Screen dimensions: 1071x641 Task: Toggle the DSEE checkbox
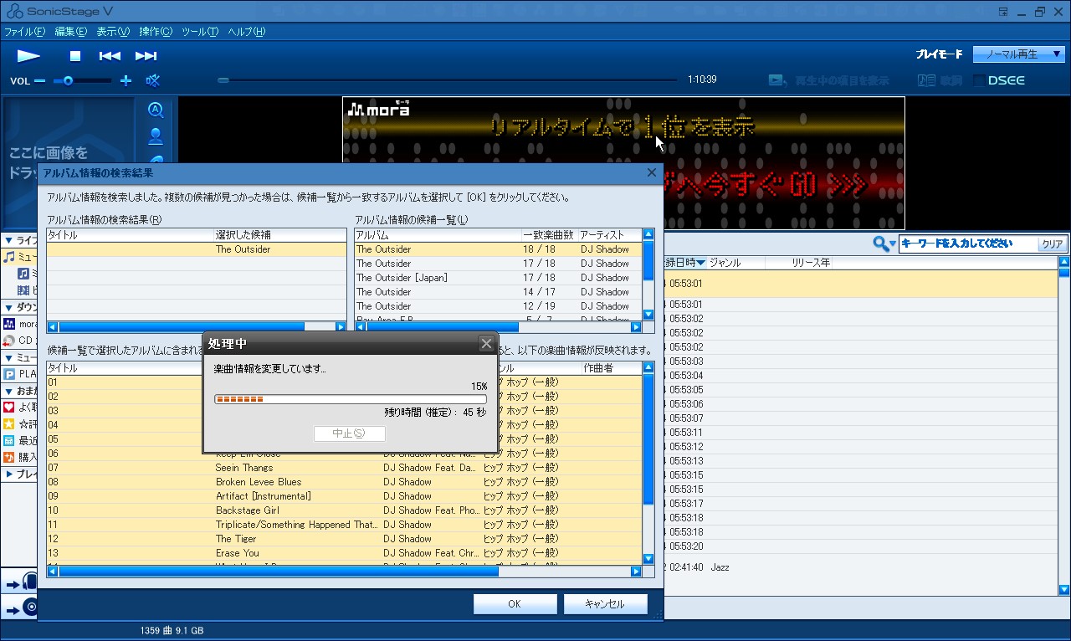979,81
